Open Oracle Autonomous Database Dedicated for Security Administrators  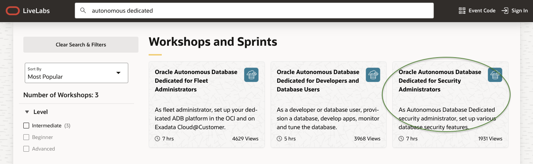pos(440,81)
